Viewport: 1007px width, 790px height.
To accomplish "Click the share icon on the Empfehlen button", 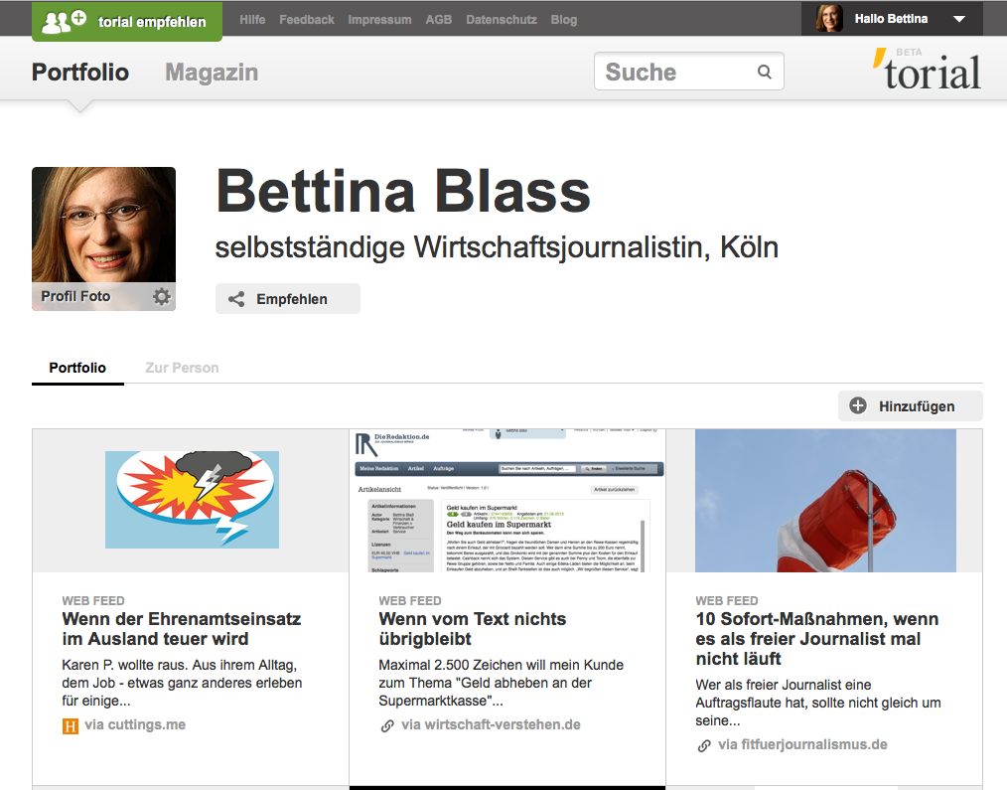I will pyautogui.click(x=236, y=298).
